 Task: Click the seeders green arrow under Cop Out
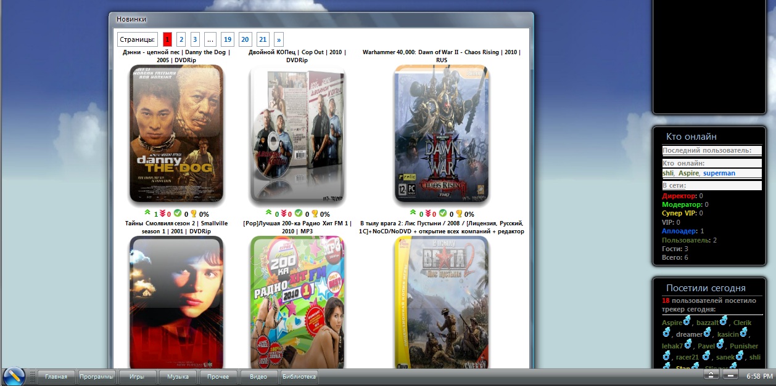(268, 212)
